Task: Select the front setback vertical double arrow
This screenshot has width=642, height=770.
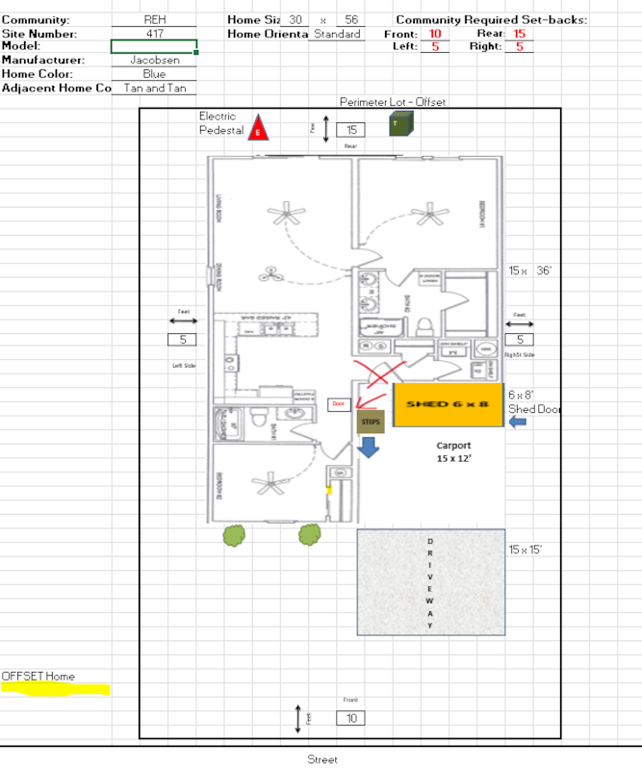Action: point(298,717)
